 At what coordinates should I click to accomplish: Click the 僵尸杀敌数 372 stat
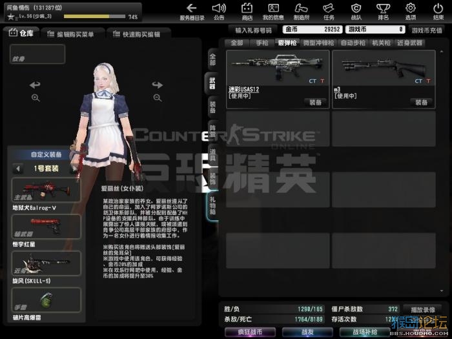click(365, 309)
